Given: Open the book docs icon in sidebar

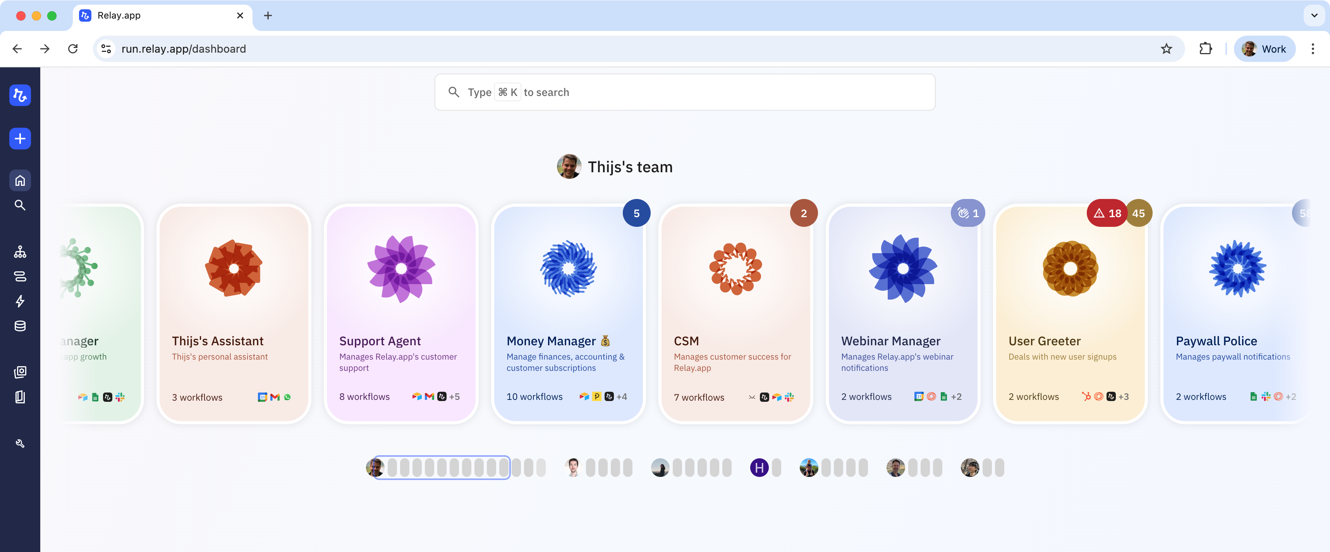Looking at the screenshot, I should [20, 397].
